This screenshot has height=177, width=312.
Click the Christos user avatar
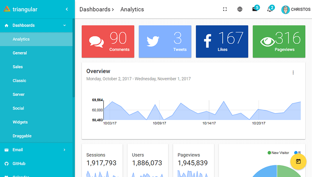click(285, 9)
